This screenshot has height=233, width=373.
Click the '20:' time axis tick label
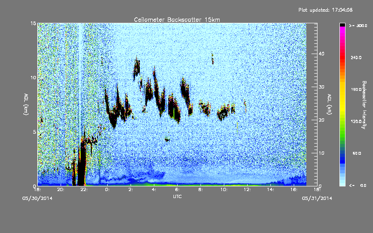(x=61, y=190)
